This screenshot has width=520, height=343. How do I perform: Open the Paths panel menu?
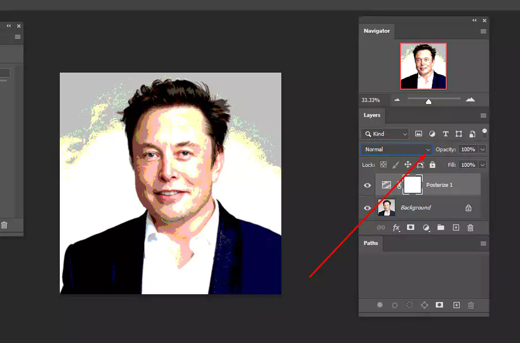[x=483, y=243]
